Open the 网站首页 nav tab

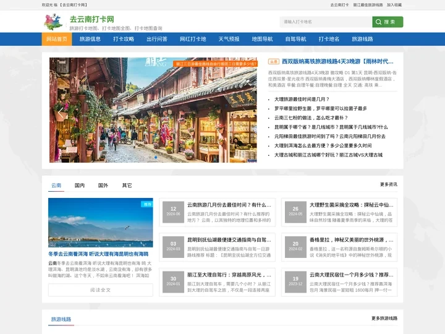(57, 39)
